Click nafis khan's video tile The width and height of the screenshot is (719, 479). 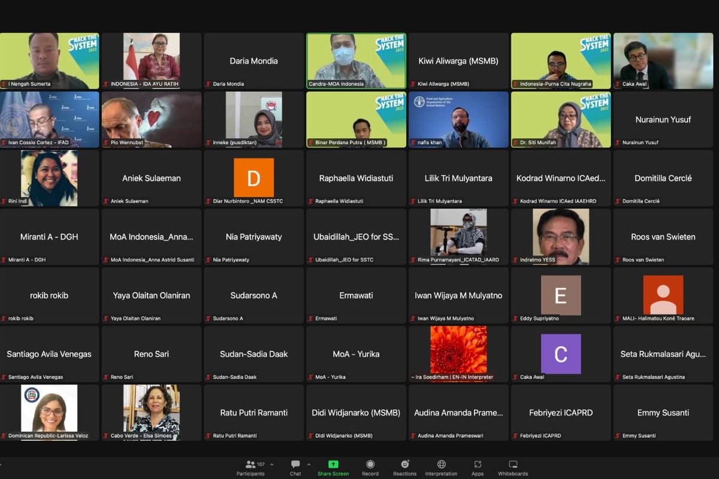pyautogui.click(x=458, y=119)
